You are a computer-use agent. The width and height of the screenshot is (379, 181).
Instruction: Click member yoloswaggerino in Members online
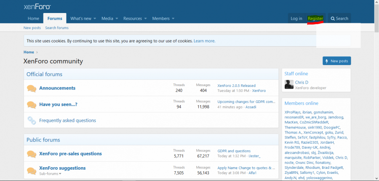[x=319, y=178]
